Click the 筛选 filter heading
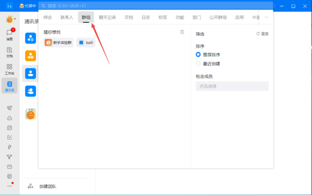This screenshot has height=195, width=312. coord(200,34)
